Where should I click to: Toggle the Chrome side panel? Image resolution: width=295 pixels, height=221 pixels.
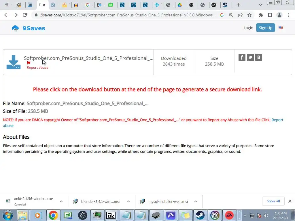tap(270, 15)
